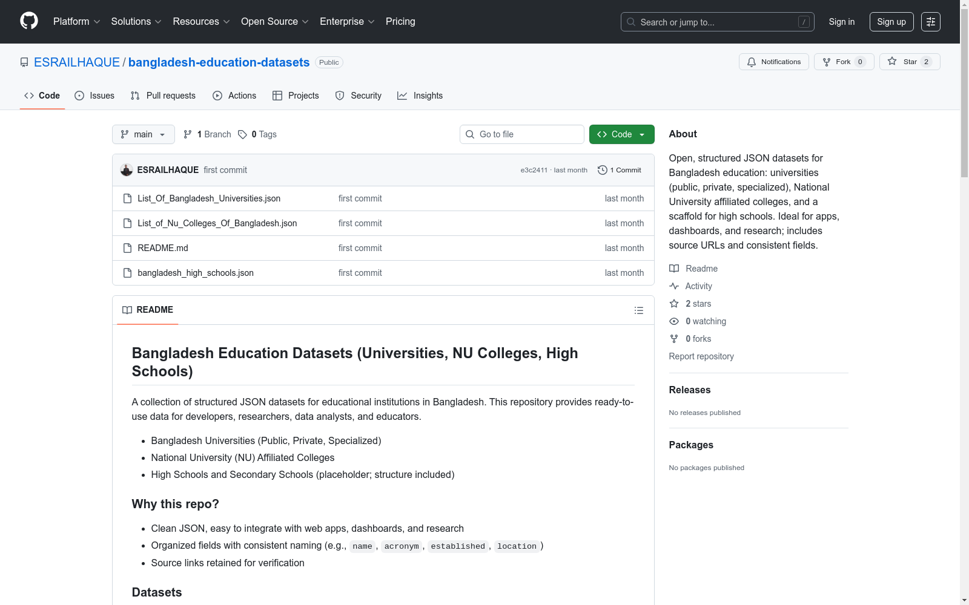Click the 'first commit' message beside ESRAILHAQUE
969x605 pixels.
tap(225, 170)
